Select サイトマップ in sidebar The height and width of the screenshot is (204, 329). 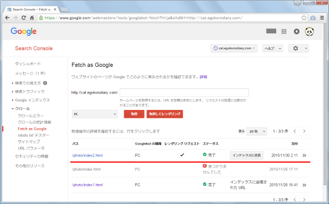[x=29, y=142]
